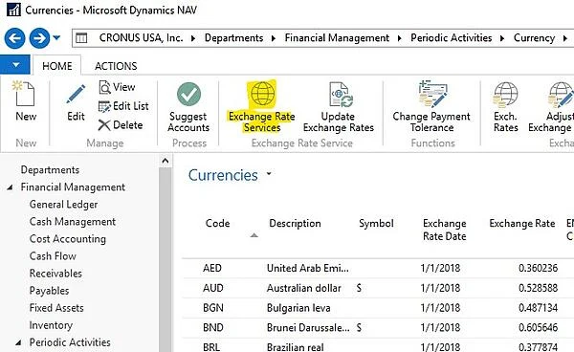This screenshot has height=352, width=574.
Task: Click the Delete X icon
Action: pyautogui.click(x=104, y=125)
